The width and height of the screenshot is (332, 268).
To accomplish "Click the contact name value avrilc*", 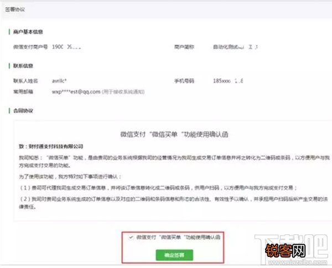I will 59,81.
